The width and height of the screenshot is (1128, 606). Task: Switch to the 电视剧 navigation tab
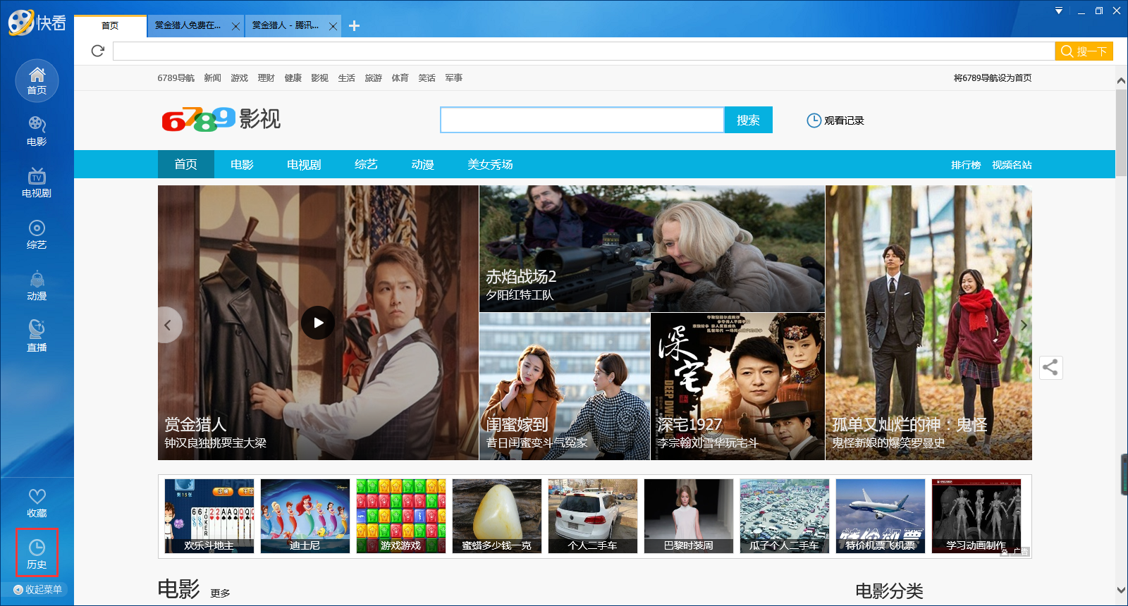click(304, 164)
